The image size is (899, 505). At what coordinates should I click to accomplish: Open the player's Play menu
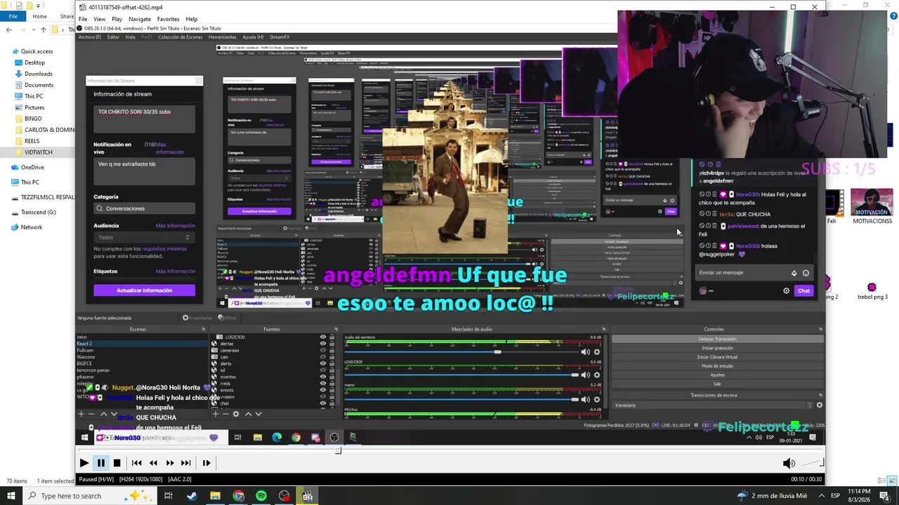117,19
